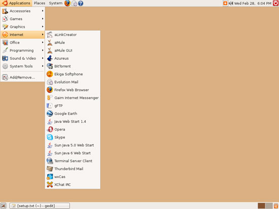Click the volume speaker icon in the top panel
This screenshot has width=279, height=209.
click(x=231, y=3)
